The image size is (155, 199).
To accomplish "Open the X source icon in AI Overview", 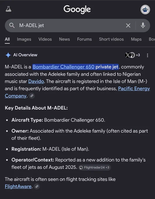I will [x=128, y=55].
